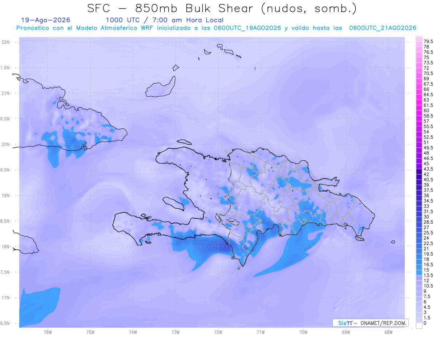This screenshot has height=337, width=436.
Task: Click the 74W longitude label
Action: 133,332
